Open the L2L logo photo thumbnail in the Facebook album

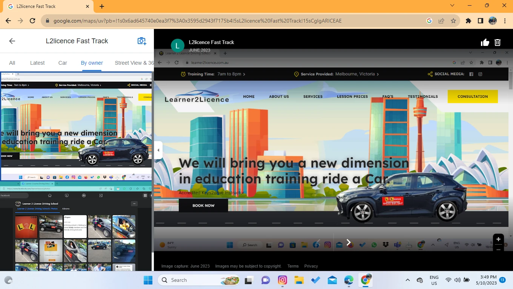pyautogui.click(x=26, y=227)
